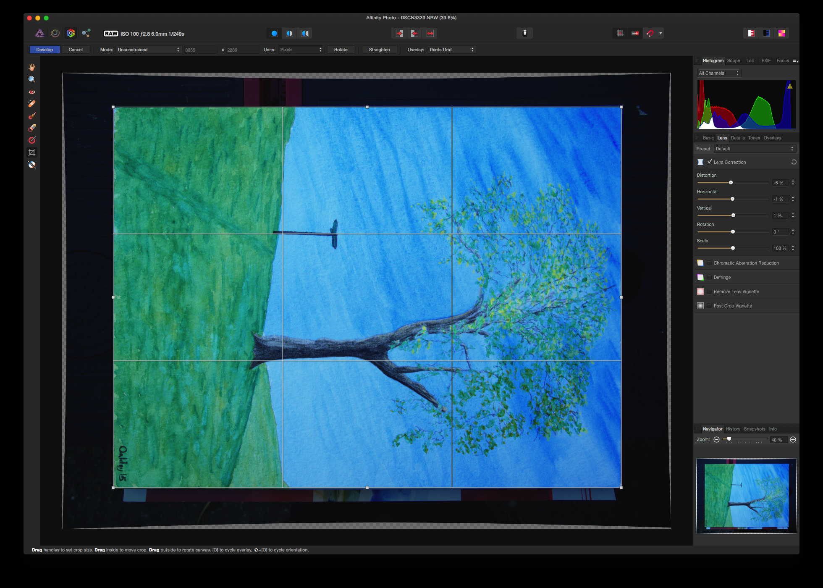Select the Red Eye Removal tool

click(x=32, y=92)
